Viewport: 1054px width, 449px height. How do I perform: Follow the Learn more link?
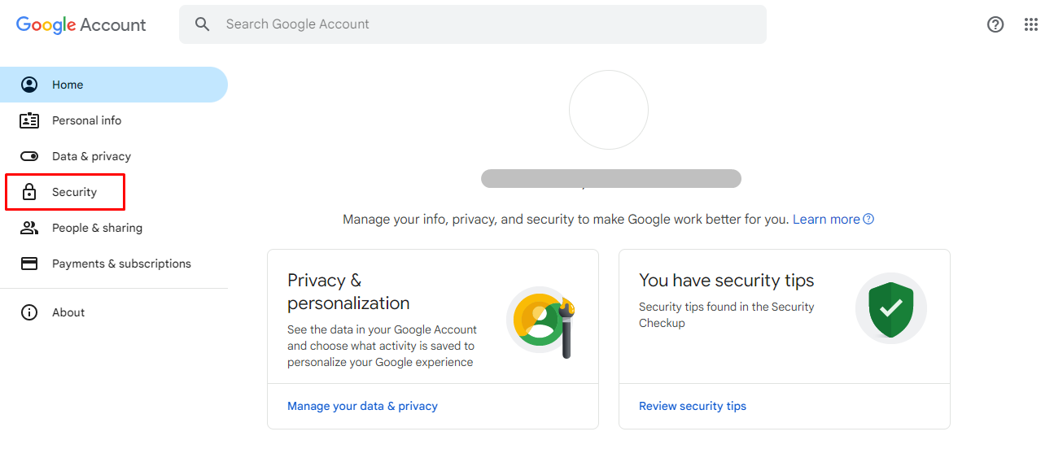pos(827,220)
